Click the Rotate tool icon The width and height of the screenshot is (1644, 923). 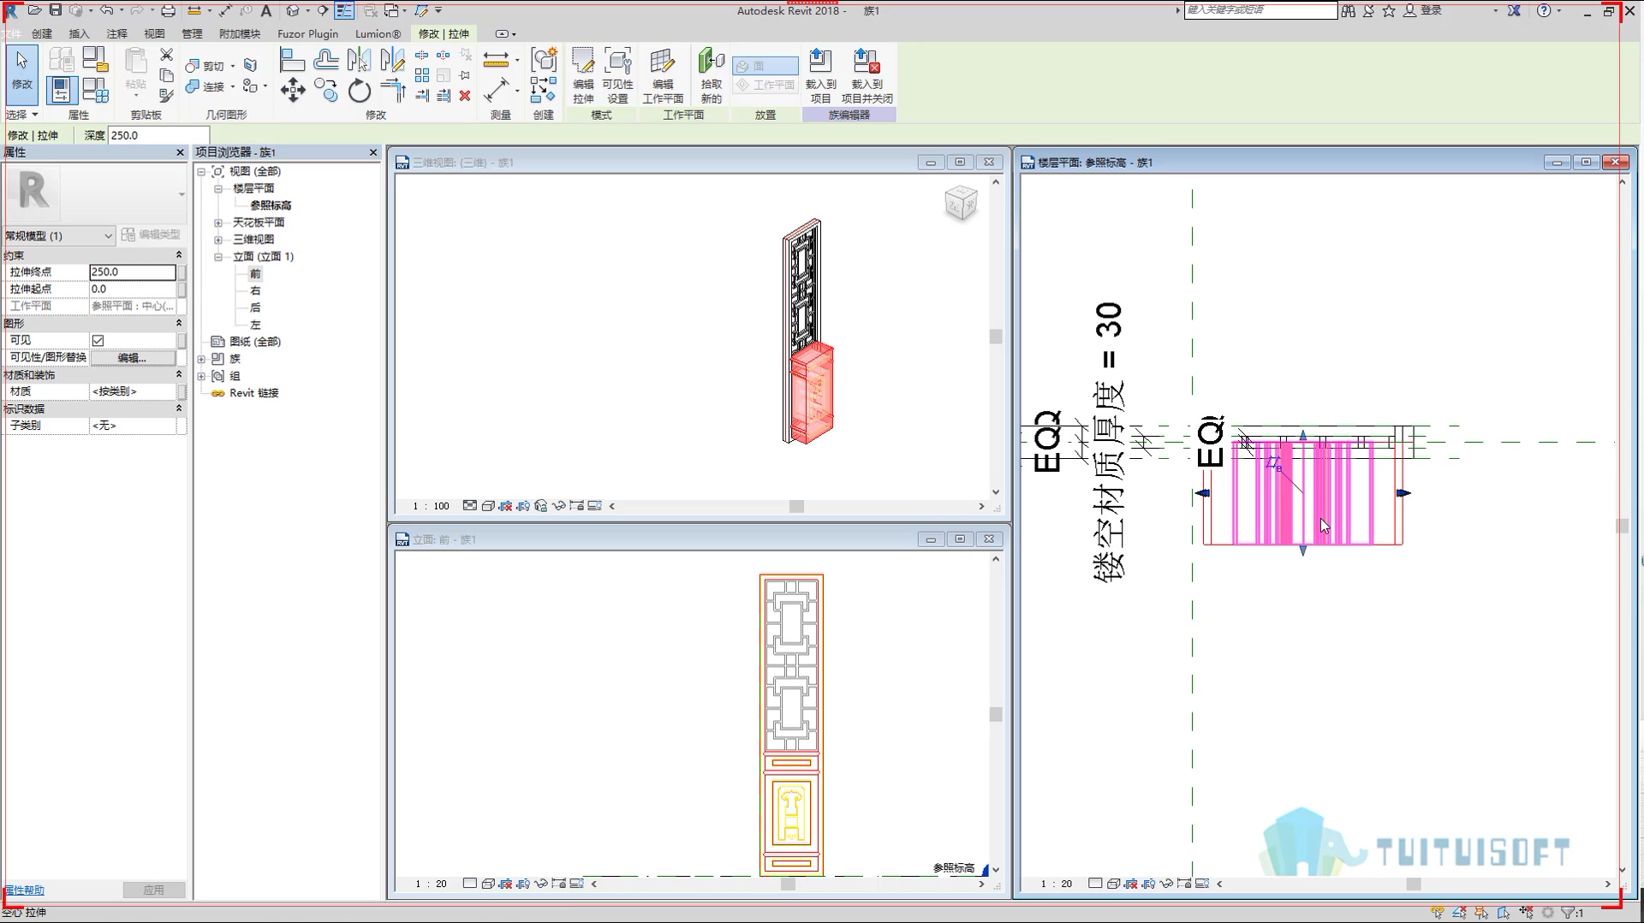point(360,90)
